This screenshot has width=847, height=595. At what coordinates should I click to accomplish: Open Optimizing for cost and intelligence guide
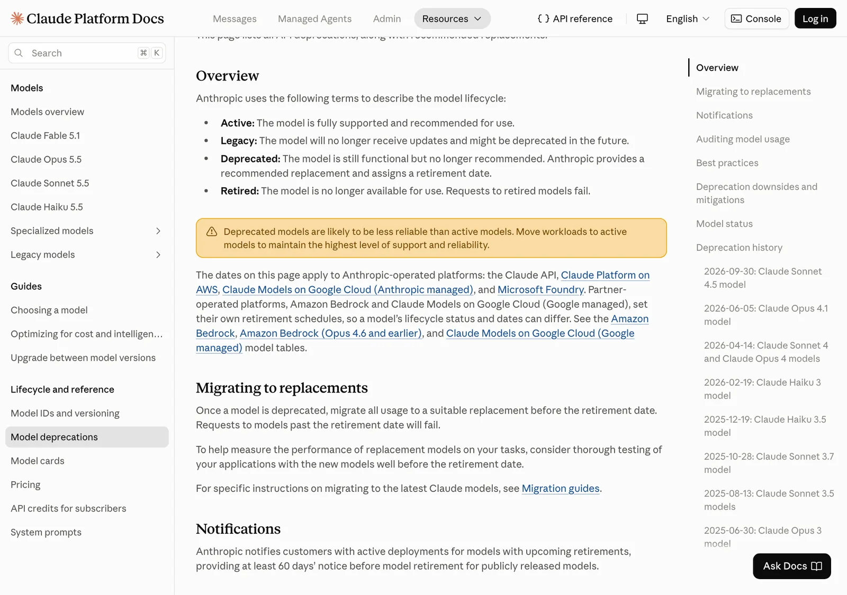click(87, 334)
